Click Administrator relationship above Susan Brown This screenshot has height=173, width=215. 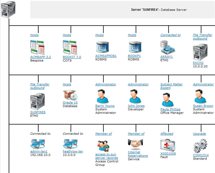[x=203, y=85]
